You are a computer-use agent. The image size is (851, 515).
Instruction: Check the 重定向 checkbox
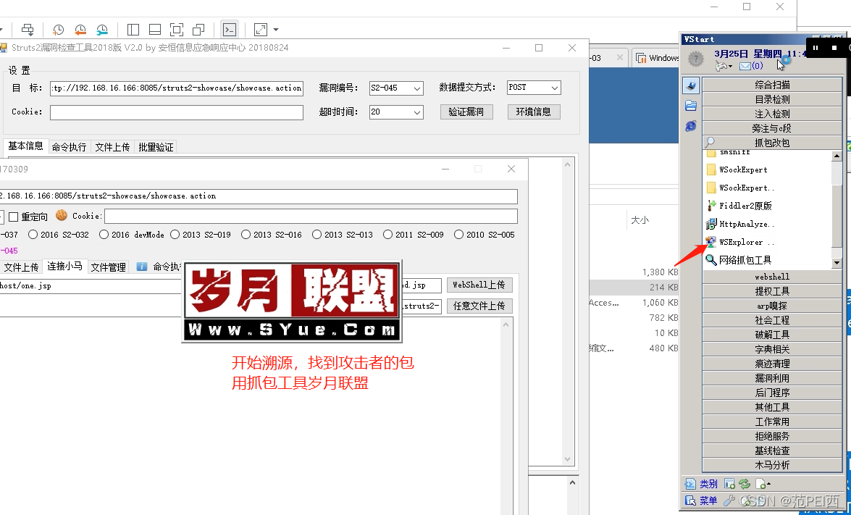click(14, 217)
